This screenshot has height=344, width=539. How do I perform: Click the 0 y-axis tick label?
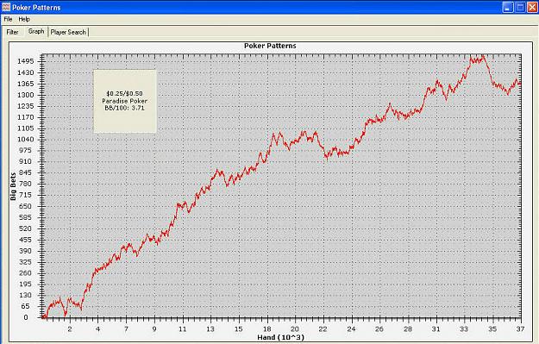(26, 317)
